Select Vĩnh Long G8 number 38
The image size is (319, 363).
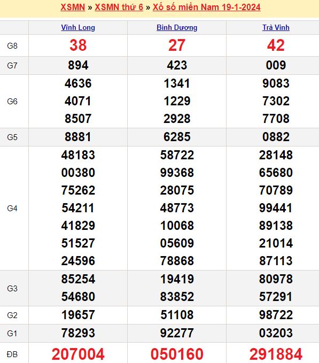[78, 45]
